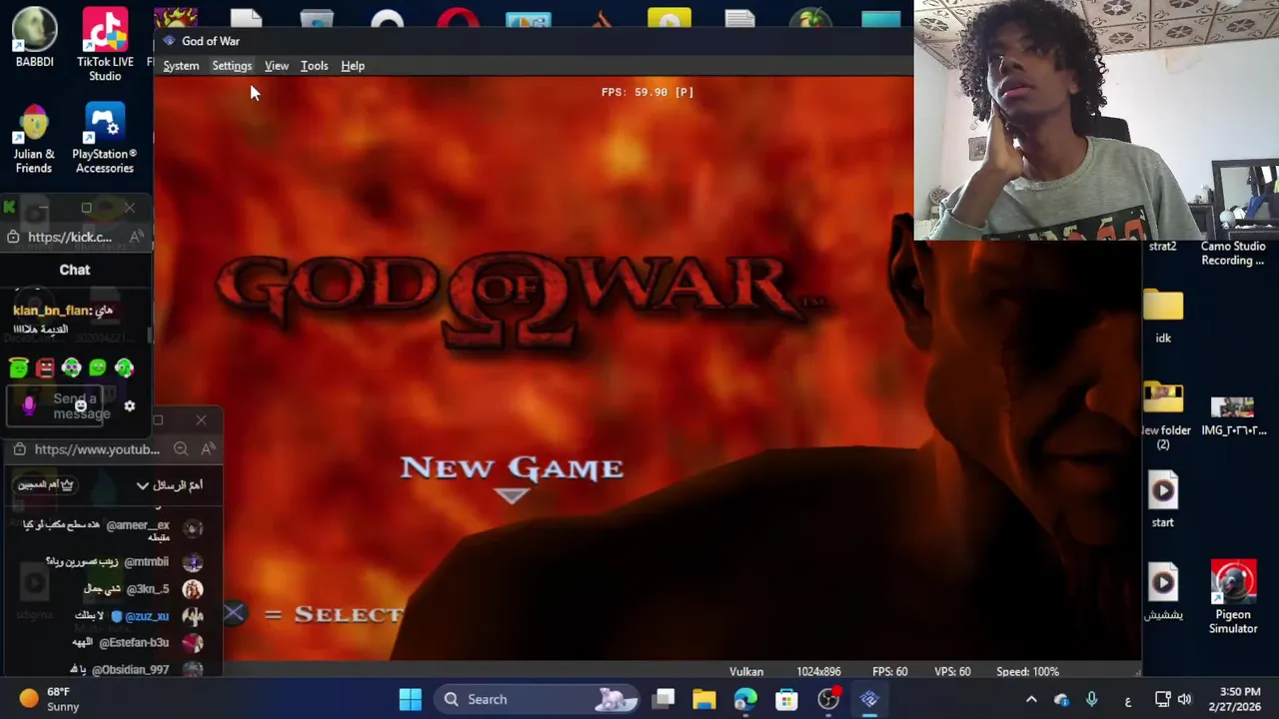Open the New folder (2) icon

pos(1163,416)
